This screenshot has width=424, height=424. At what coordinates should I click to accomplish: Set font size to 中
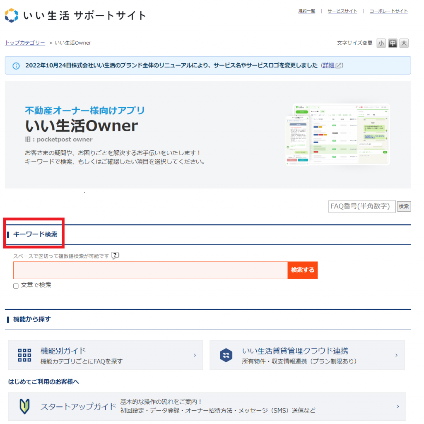click(393, 43)
